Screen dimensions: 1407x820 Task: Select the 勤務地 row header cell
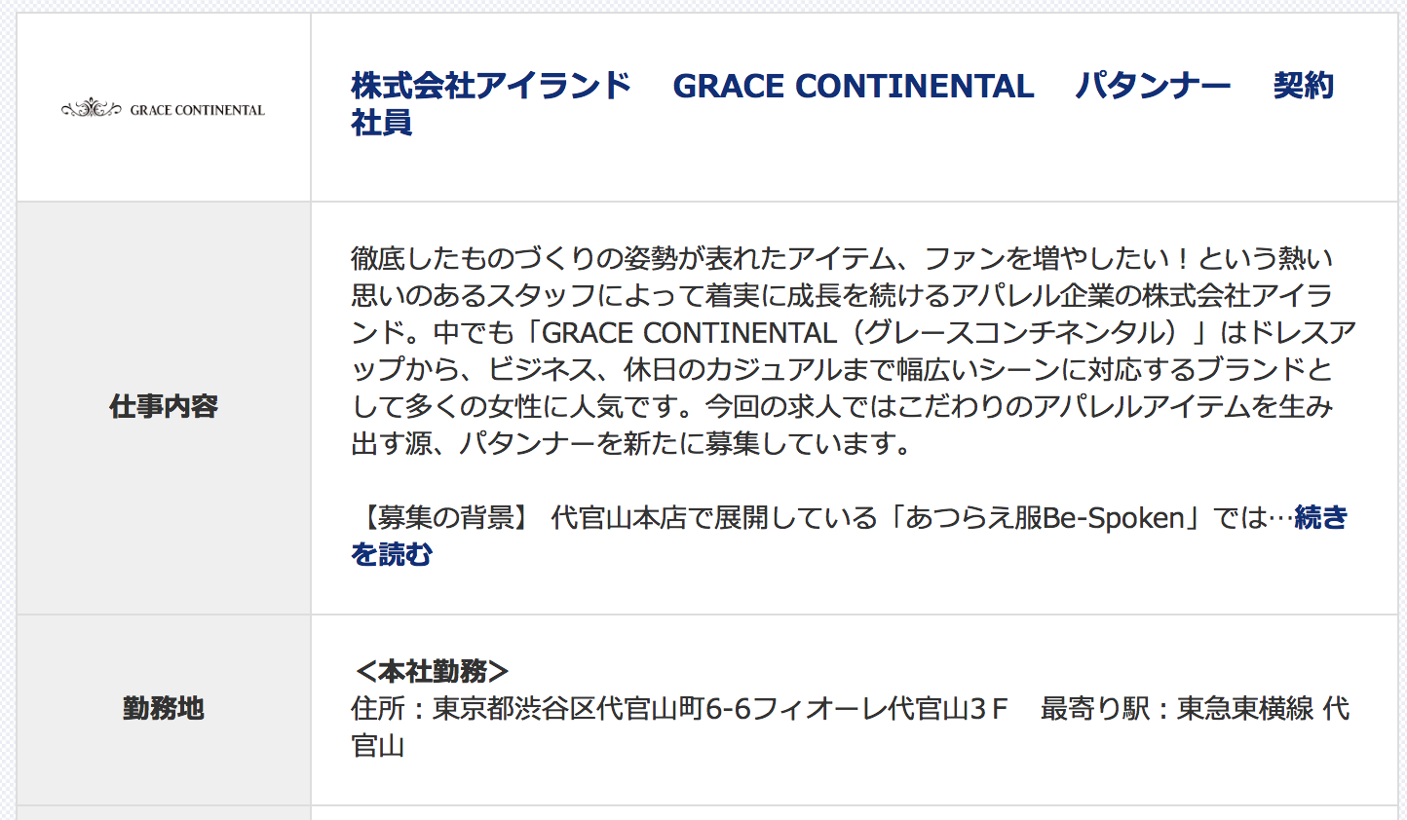(x=164, y=708)
